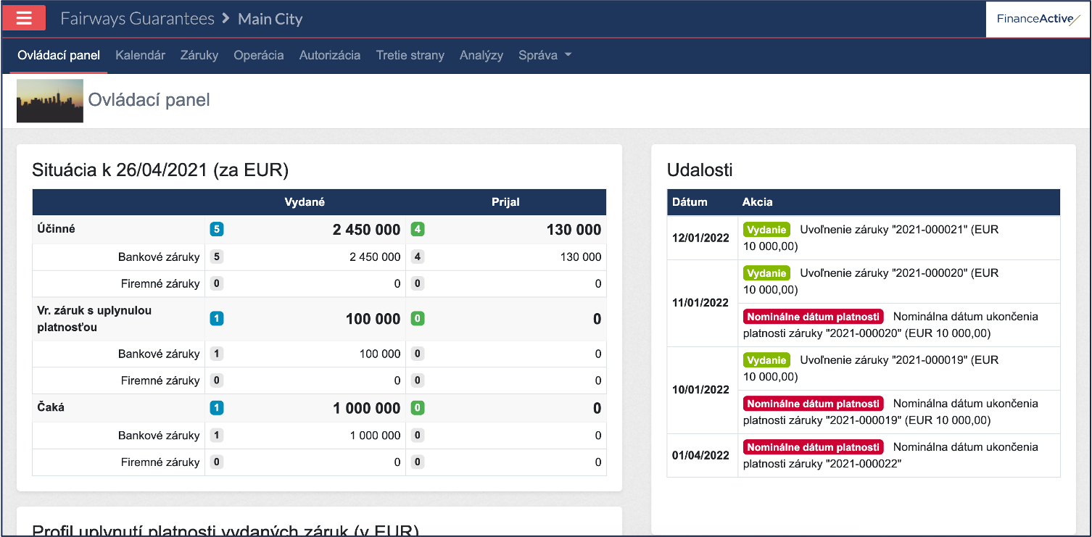Click the Fairways Guarantees breadcrumb link
Viewport: 1092px width, 537px height.
click(x=137, y=19)
